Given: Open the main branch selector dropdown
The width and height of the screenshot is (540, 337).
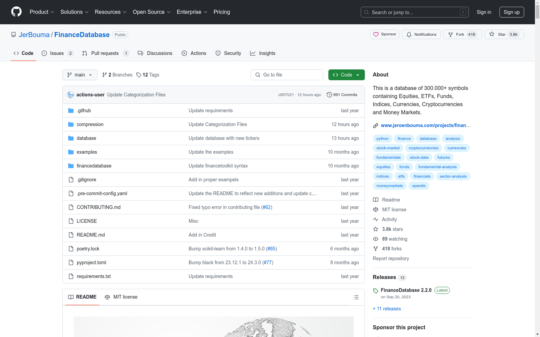Looking at the screenshot, I should (80, 75).
